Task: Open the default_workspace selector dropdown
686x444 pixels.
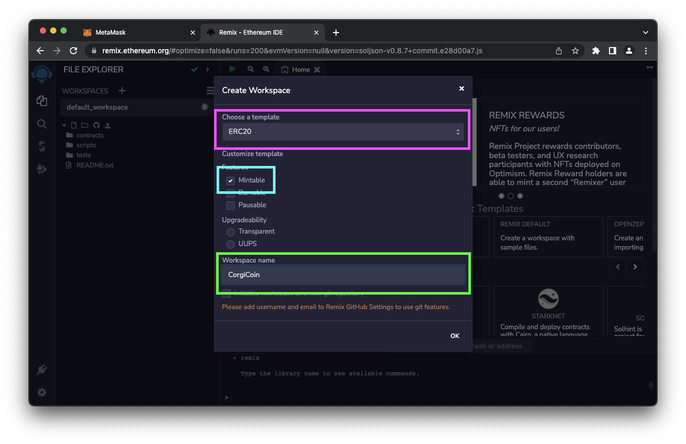Action: point(136,107)
